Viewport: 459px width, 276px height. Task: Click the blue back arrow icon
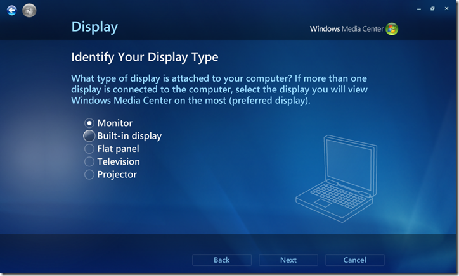11,11
